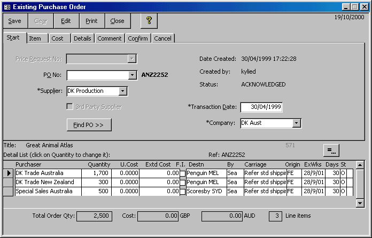This screenshot has width=372, height=238.
Task: Close the window with the title bar X
Action: (x=364, y=7)
